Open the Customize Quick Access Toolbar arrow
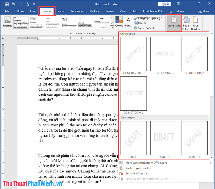Image resolution: width=215 pixels, height=189 pixels. tap(34, 4)
